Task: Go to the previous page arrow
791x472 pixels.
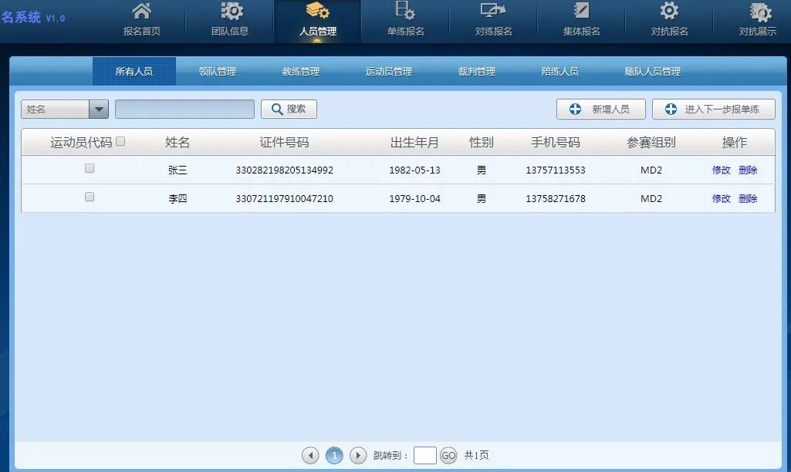Action: tap(310, 456)
